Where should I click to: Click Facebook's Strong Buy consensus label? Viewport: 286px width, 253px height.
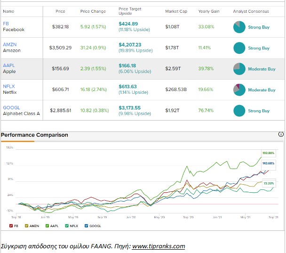tap(259, 27)
